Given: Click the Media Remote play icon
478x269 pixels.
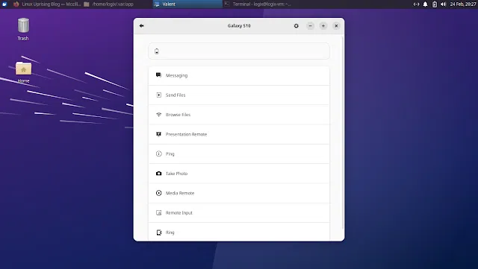Looking at the screenshot, I should pos(158,193).
